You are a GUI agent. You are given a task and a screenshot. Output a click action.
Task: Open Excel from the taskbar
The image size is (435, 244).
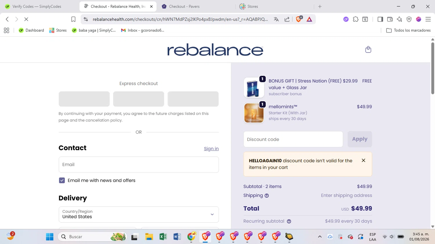(x=163, y=237)
